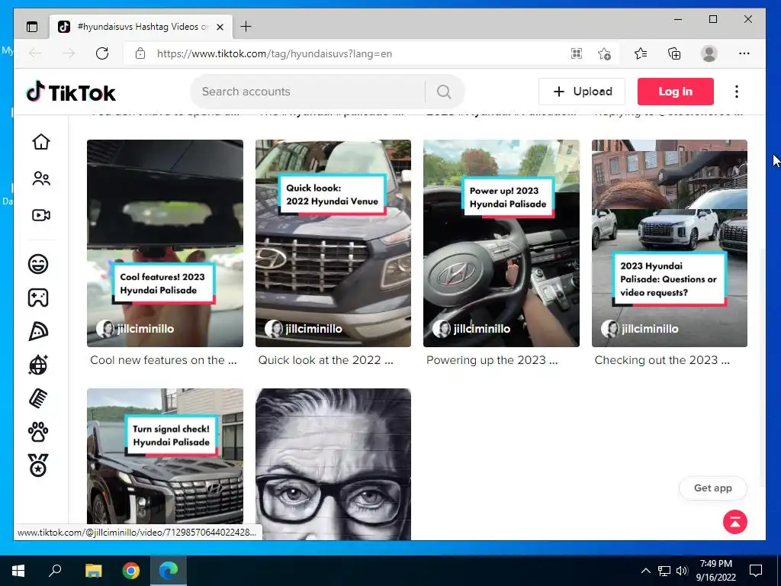Open the taskbar clock showing 7:49 PM
This screenshot has height=586, width=781.
(715, 571)
